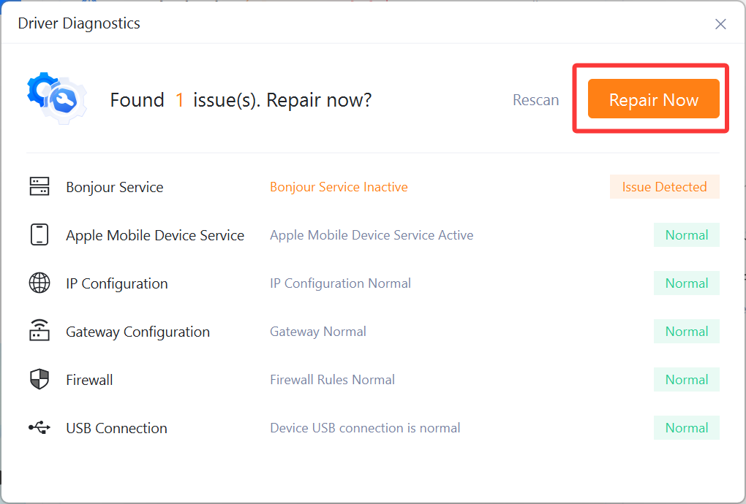746x504 pixels.
Task: Click the Firewall shield icon
Action: tap(39, 379)
